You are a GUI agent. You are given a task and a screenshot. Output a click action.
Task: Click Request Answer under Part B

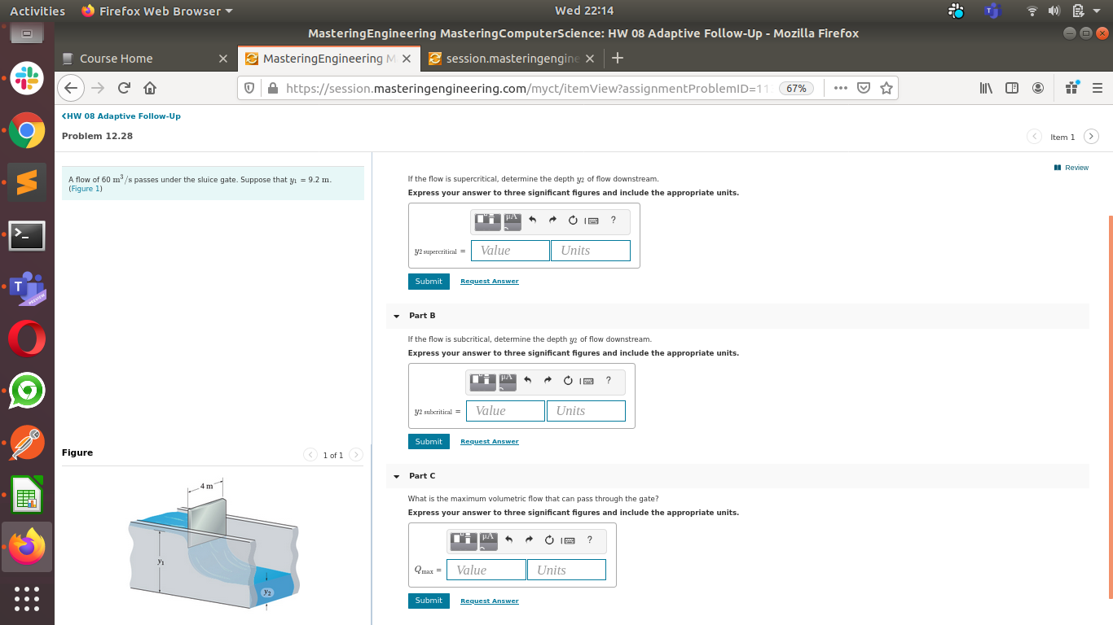click(489, 441)
